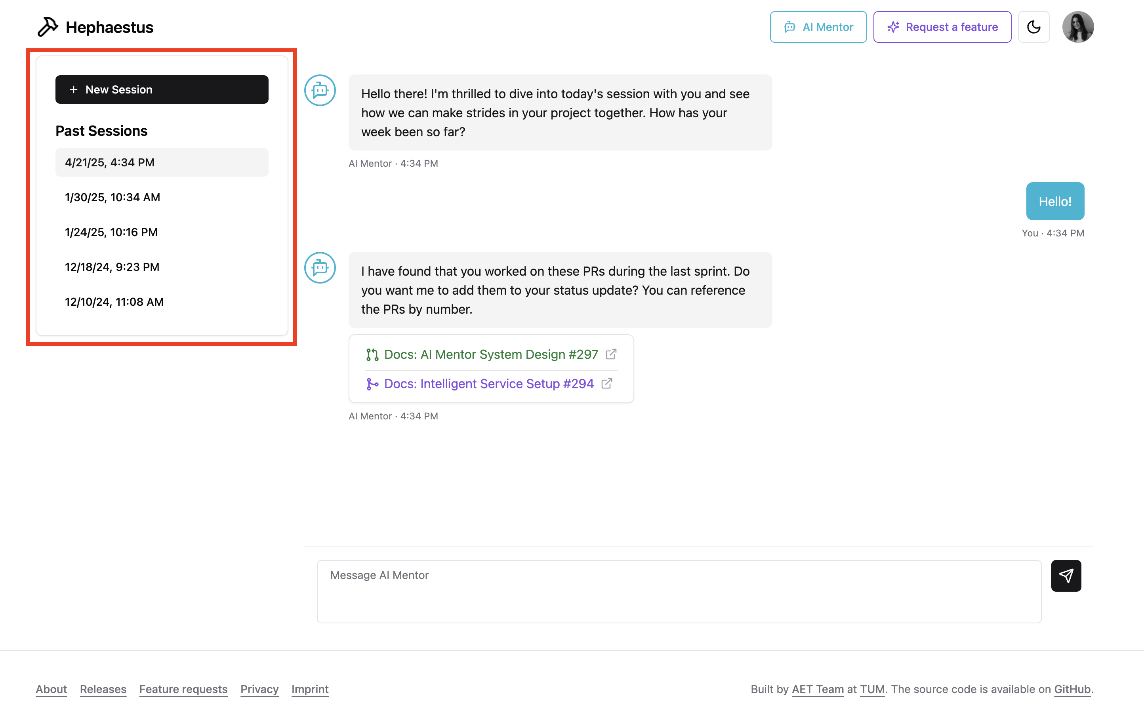Image resolution: width=1144 pixels, height=720 pixels.
Task: Open the user profile avatar menu
Action: click(x=1077, y=27)
